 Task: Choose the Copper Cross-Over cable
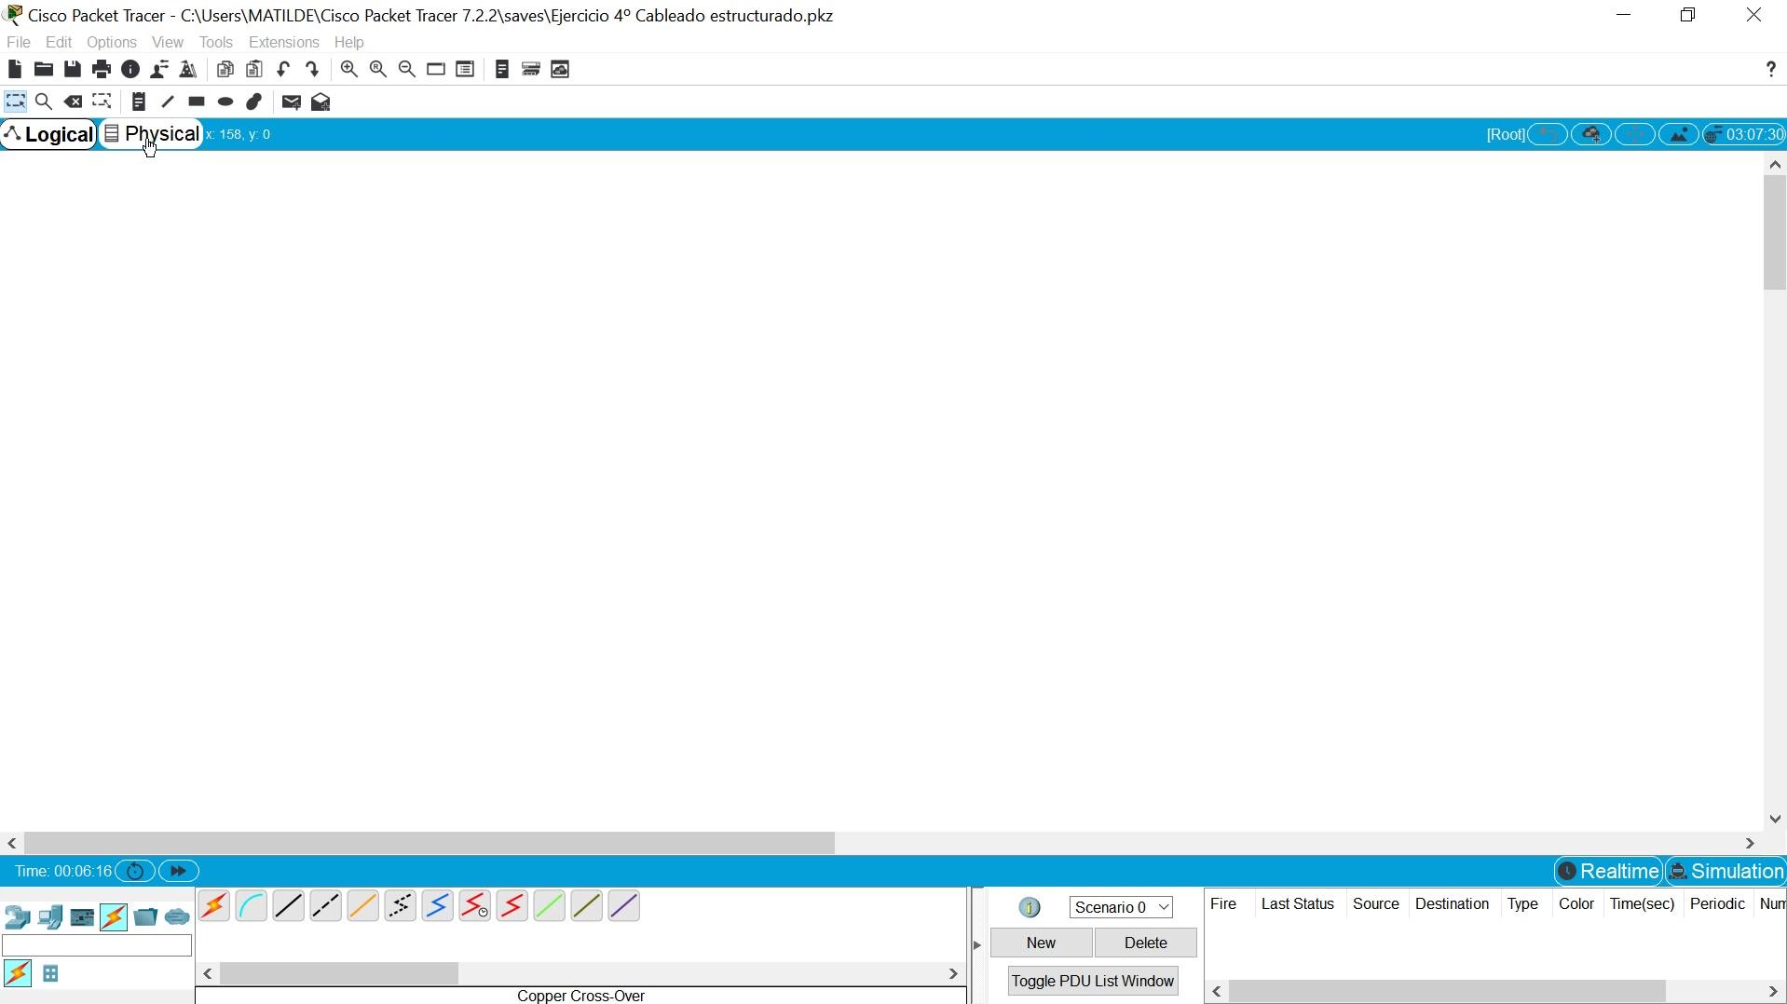click(326, 906)
